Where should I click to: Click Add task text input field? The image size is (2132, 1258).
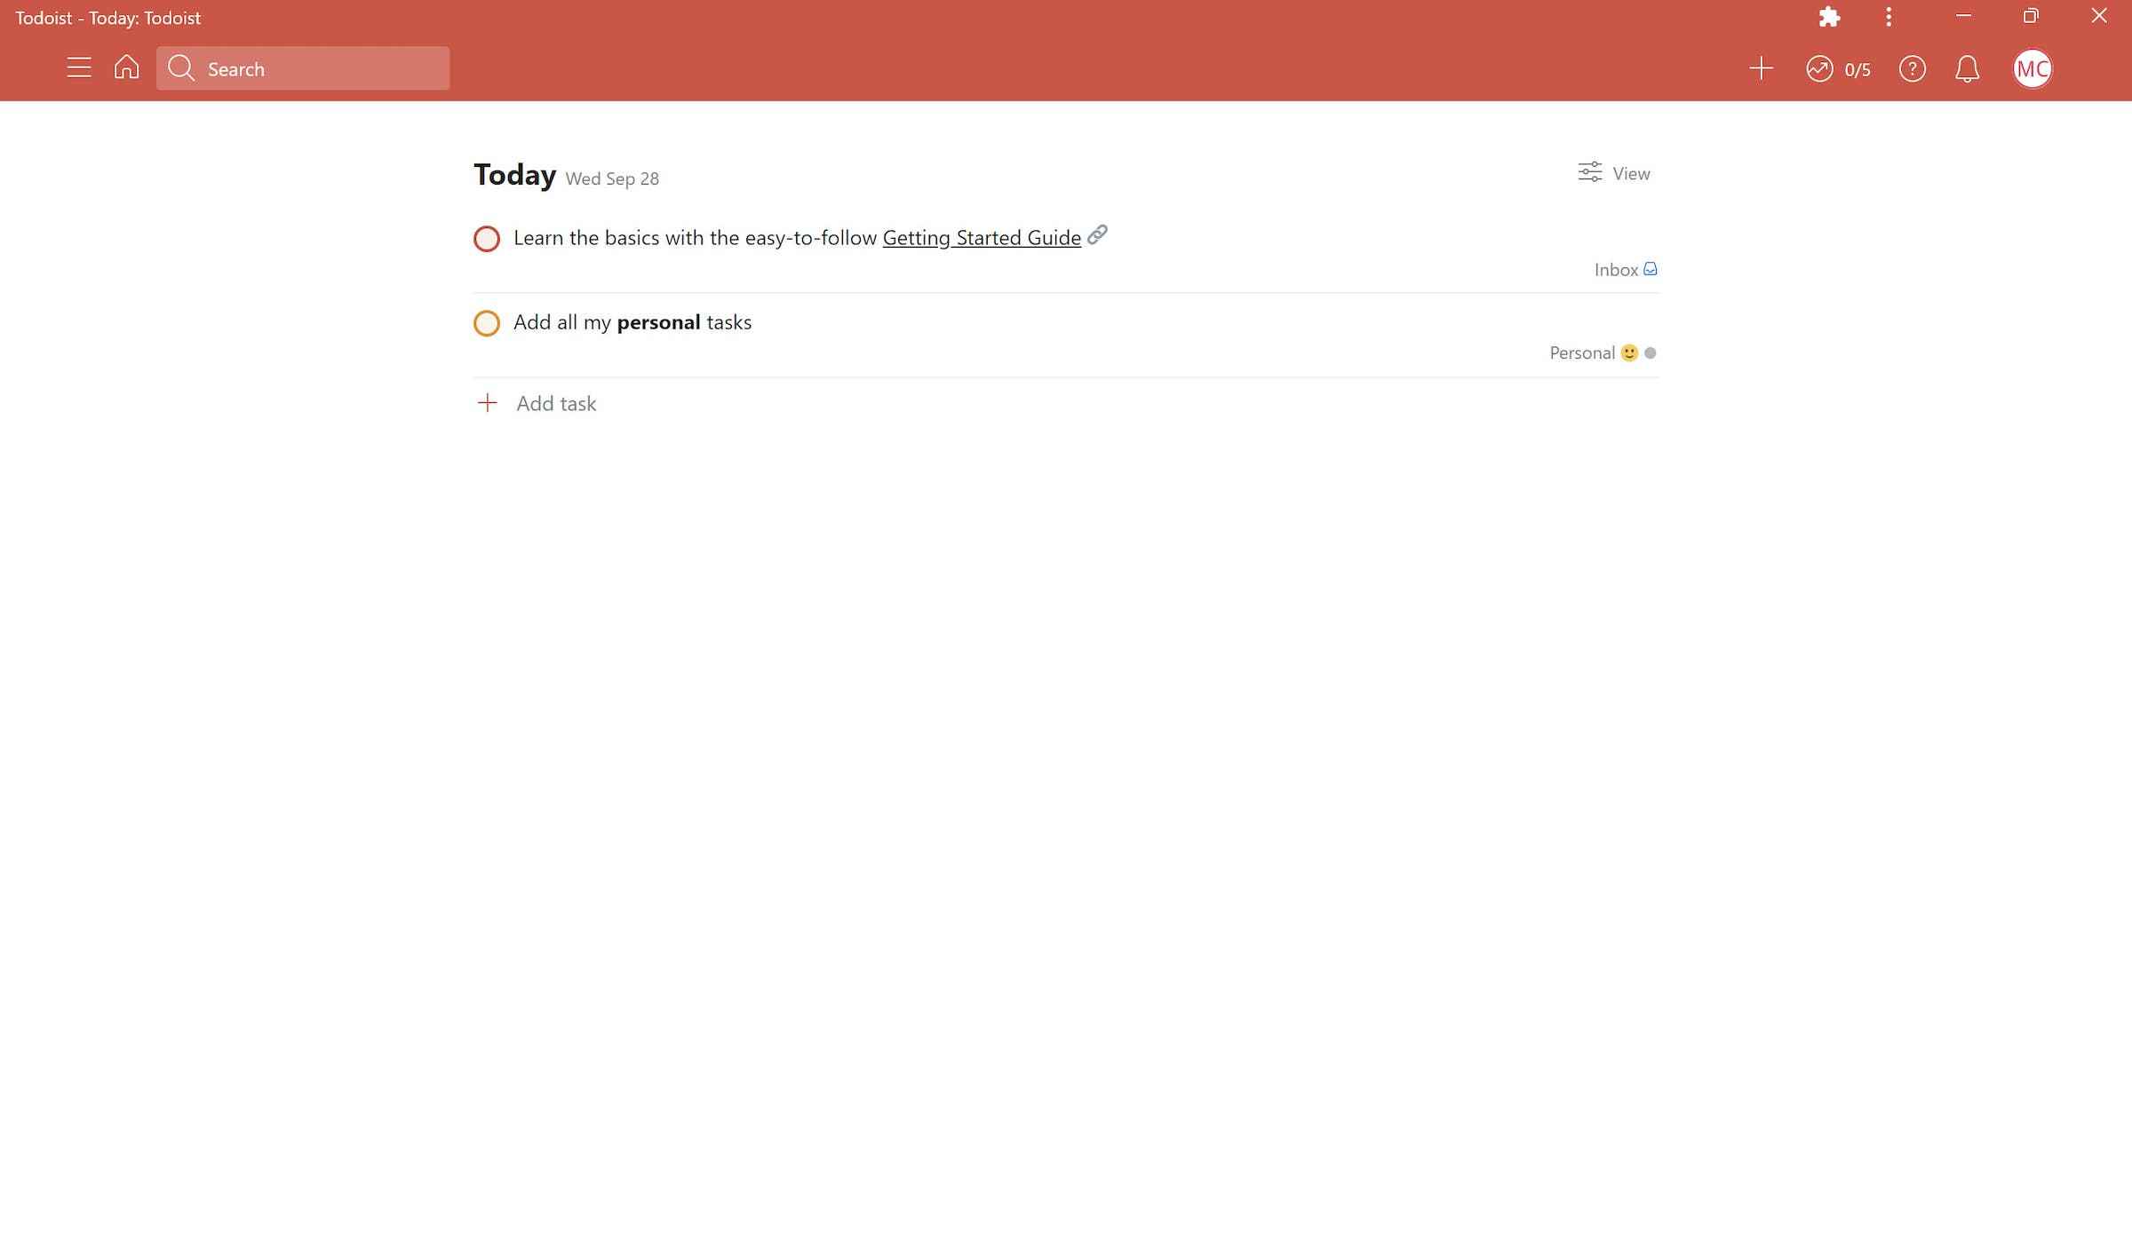[x=556, y=401]
